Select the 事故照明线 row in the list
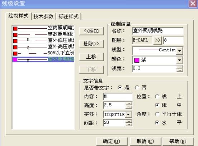 (x=43, y=34)
